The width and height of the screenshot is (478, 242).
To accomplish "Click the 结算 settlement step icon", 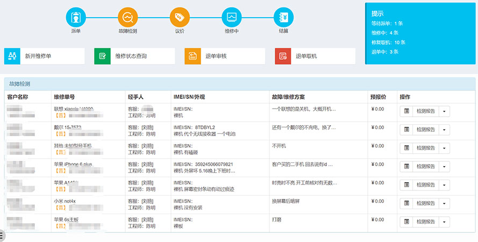I will pyautogui.click(x=283, y=17).
